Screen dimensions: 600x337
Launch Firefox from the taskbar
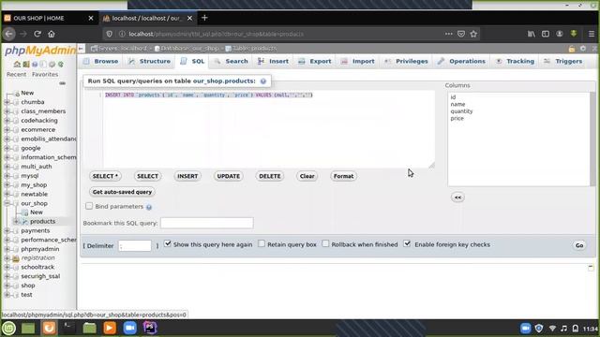[x=49, y=329]
